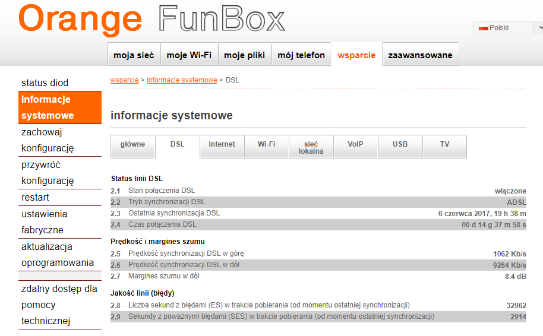Open the moje Wi-Fi tab
543x336 pixels.
pyautogui.click(x=189, y=55)
